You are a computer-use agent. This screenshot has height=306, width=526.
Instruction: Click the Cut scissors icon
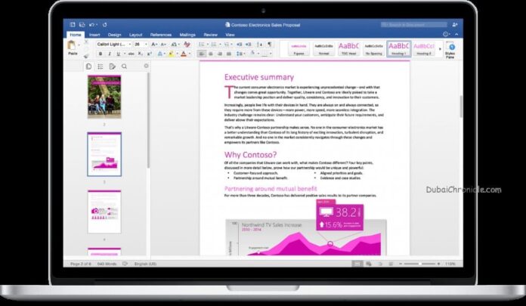(x=86, y=42)
